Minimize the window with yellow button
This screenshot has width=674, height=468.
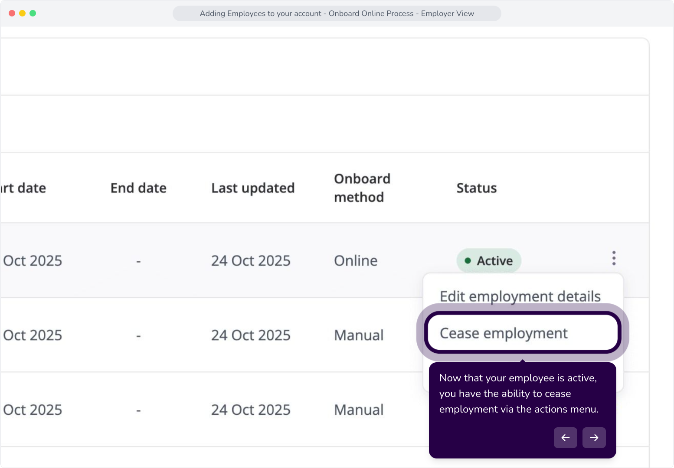tap(23, 13)
